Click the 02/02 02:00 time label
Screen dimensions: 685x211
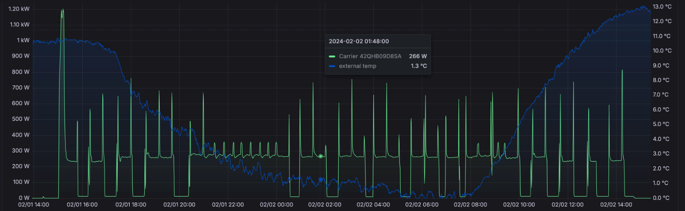pyautogui.click(x=325, y=205)
